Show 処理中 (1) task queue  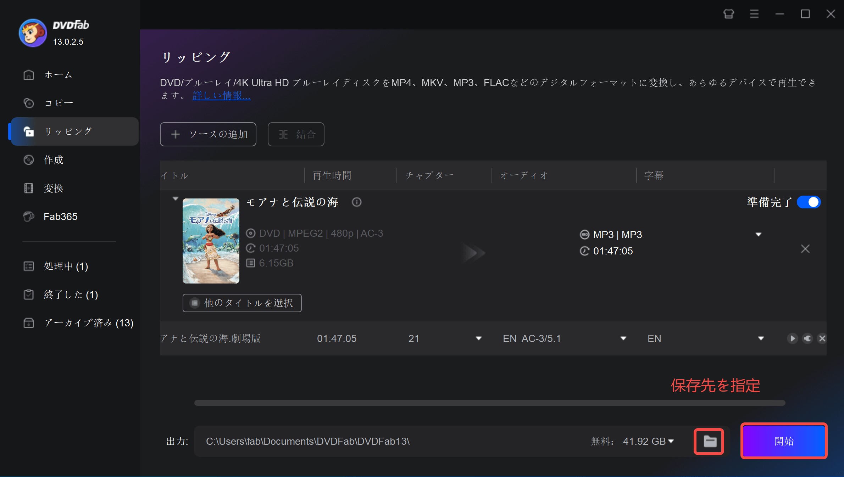(74, 266)
